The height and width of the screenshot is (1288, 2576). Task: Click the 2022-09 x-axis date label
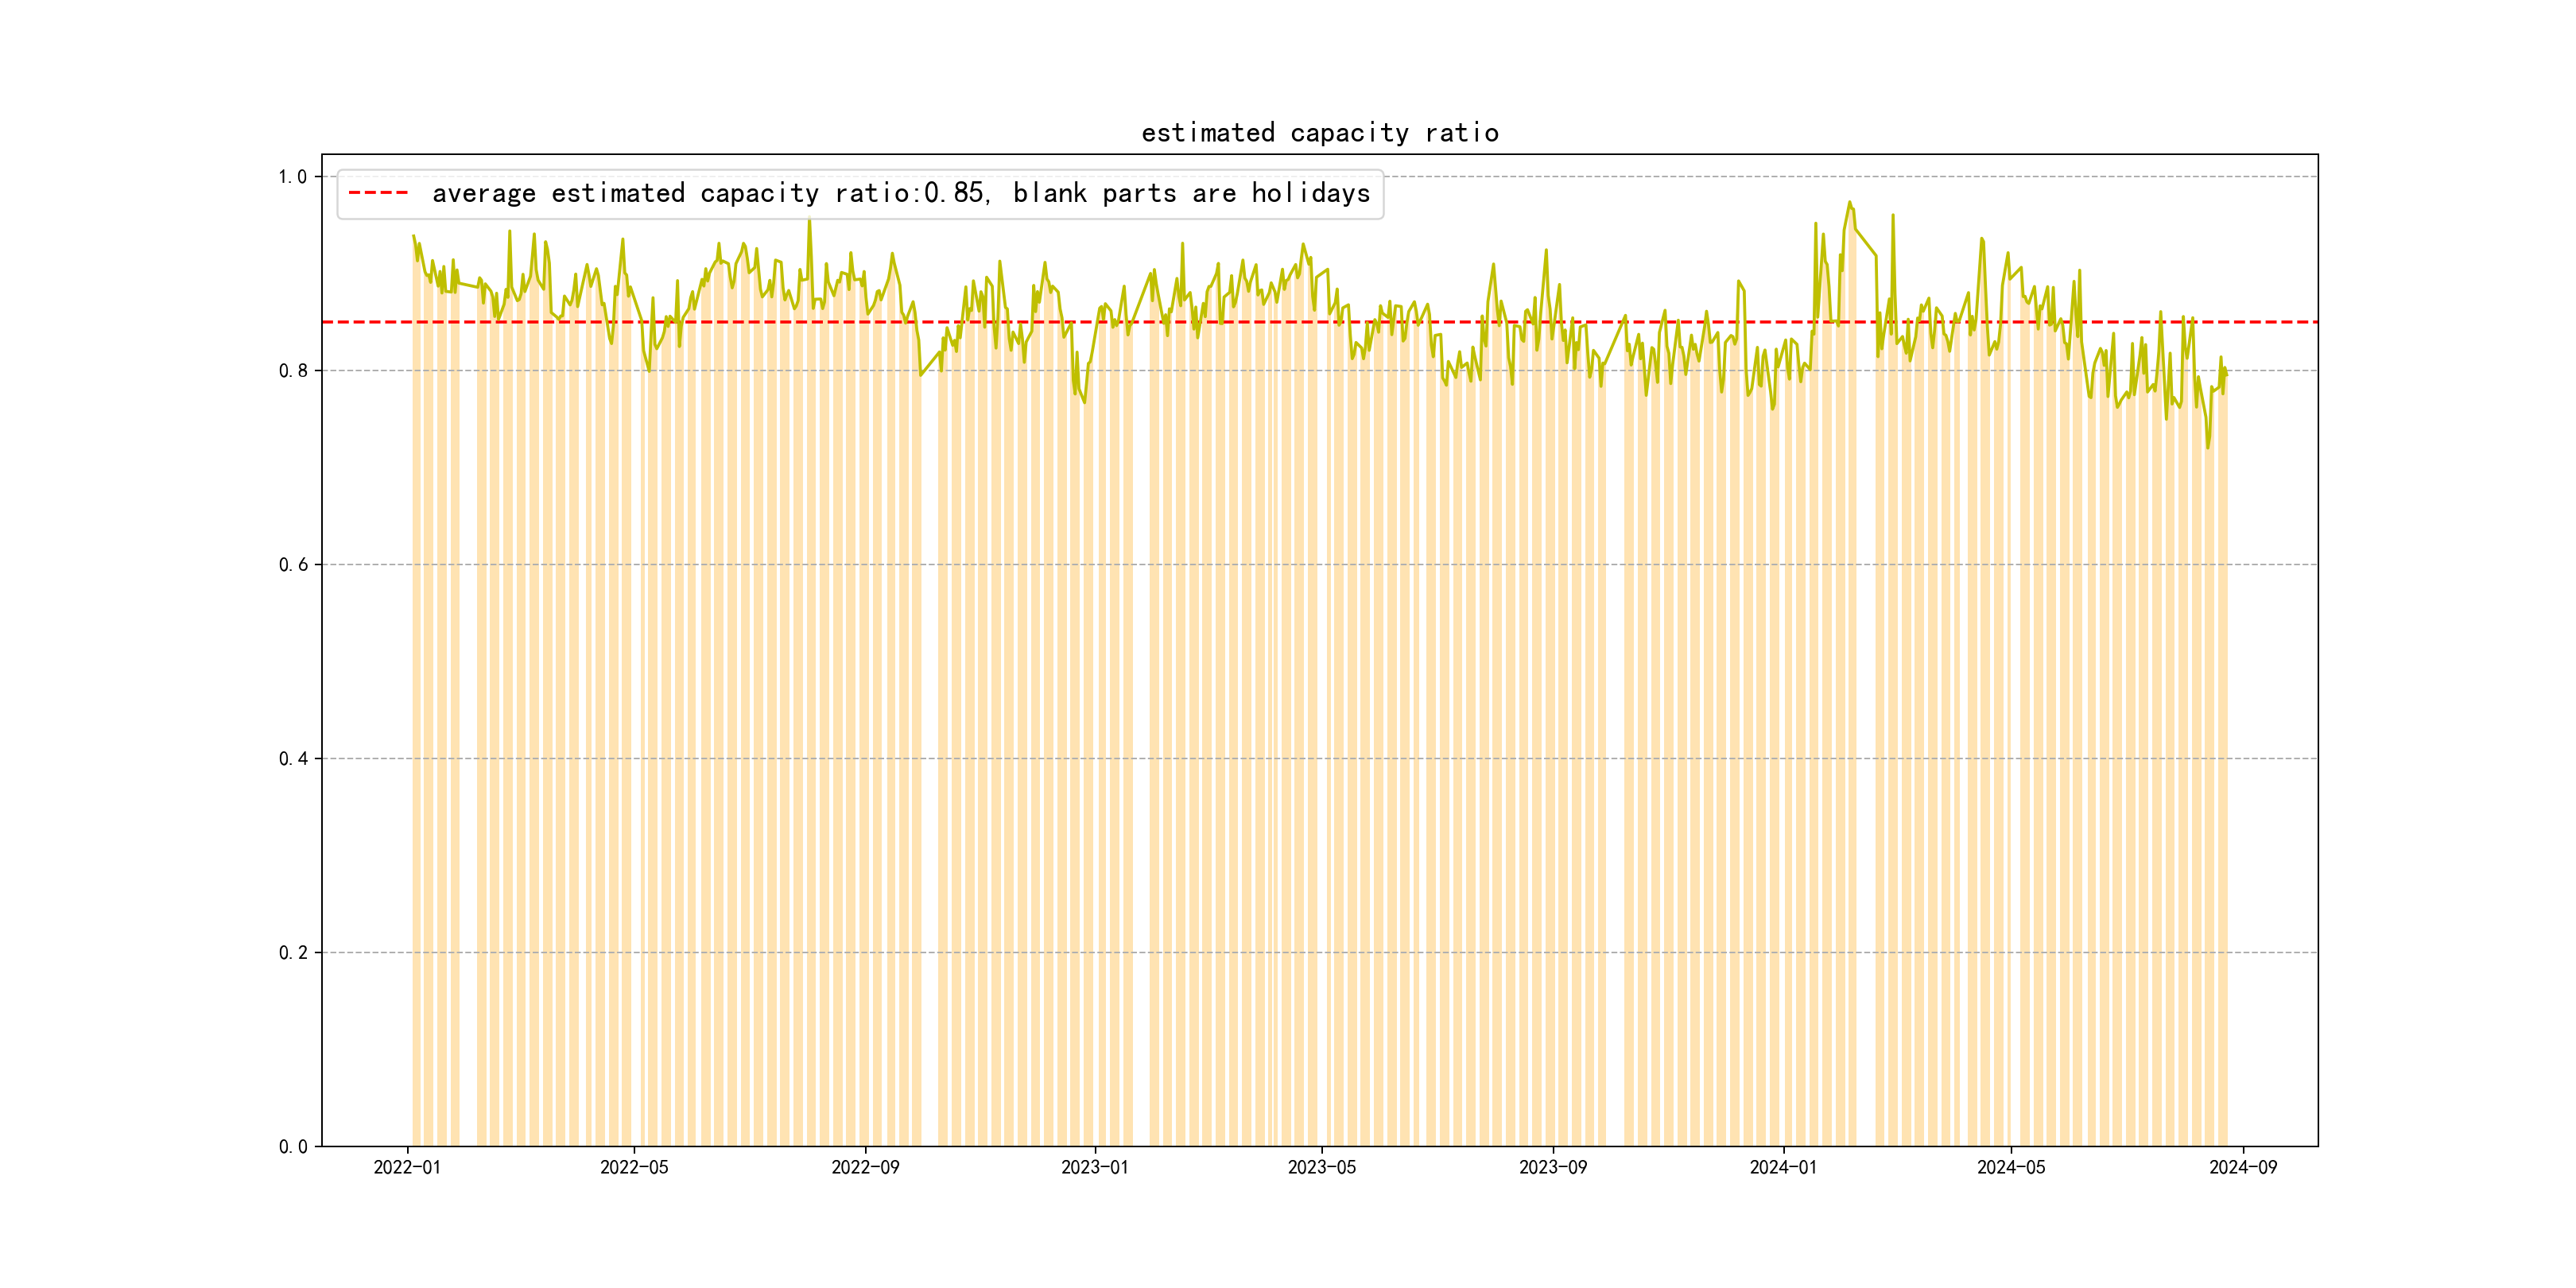(x=865, y=1168)
